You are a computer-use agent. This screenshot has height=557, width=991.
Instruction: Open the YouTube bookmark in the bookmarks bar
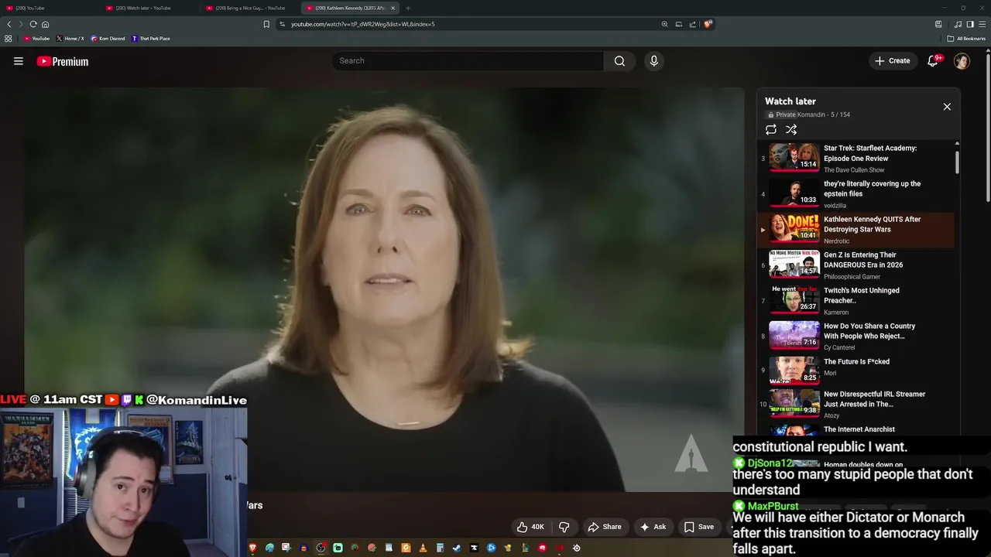[x=36, y=39]
